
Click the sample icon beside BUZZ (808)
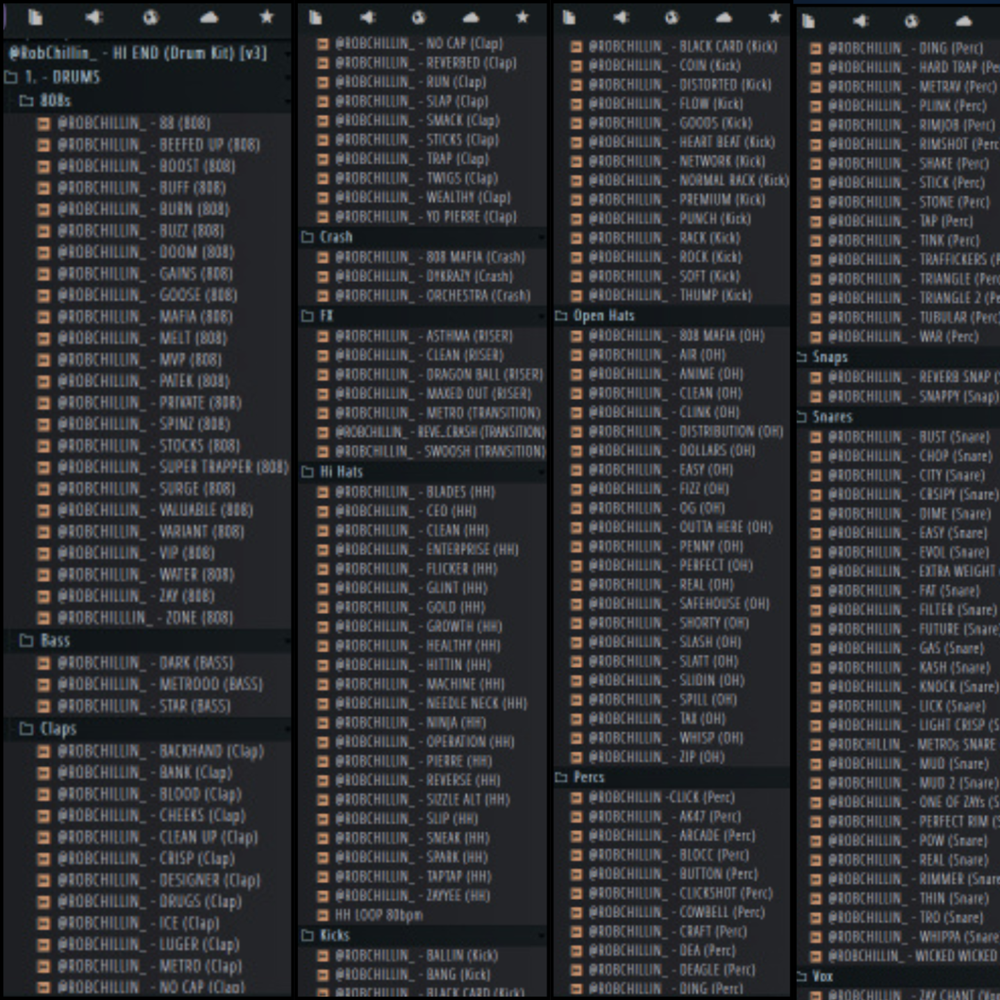(x=43, y=231)
